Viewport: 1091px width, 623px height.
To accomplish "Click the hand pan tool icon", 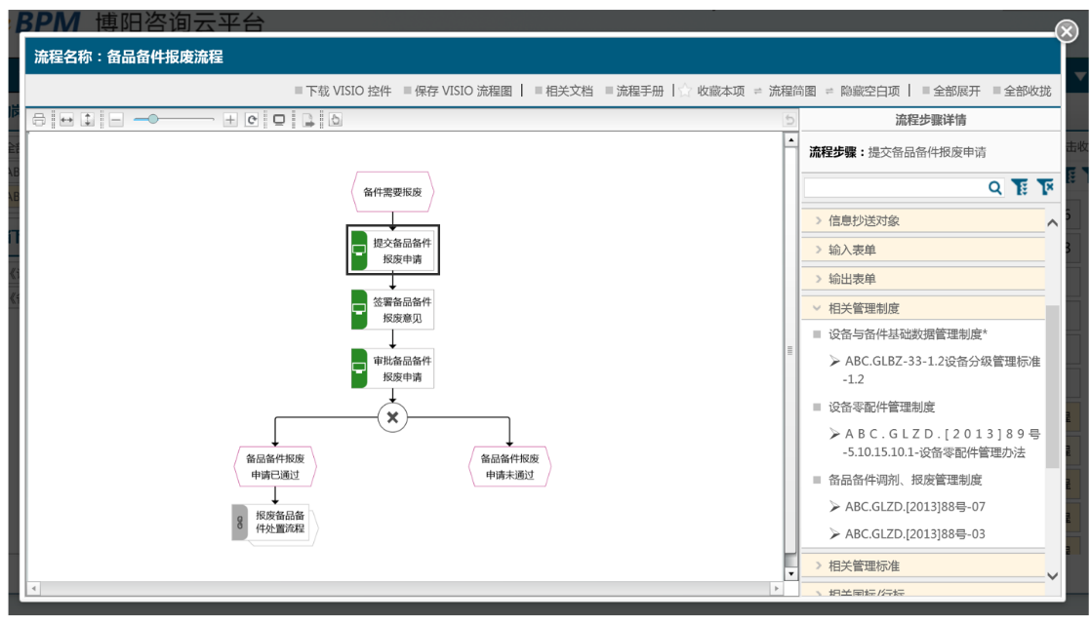I will pyautogui.click(x=335, y=120).
